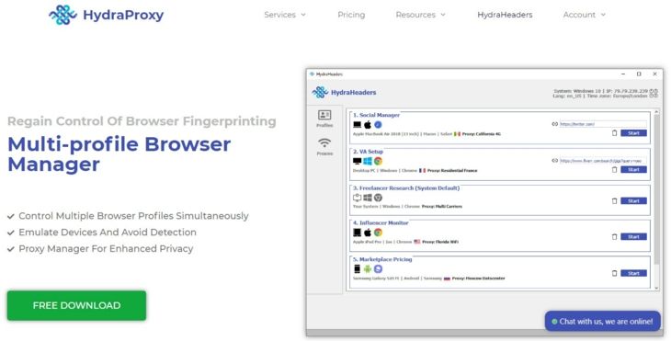Click the Apple icon in Influencer Monitor
Viewport: 671px width, 341px height.
pyautogui.click(x=368, y=233)
